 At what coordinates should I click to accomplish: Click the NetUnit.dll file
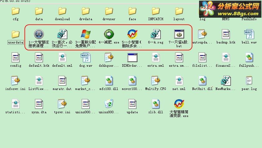pos(202,81)
